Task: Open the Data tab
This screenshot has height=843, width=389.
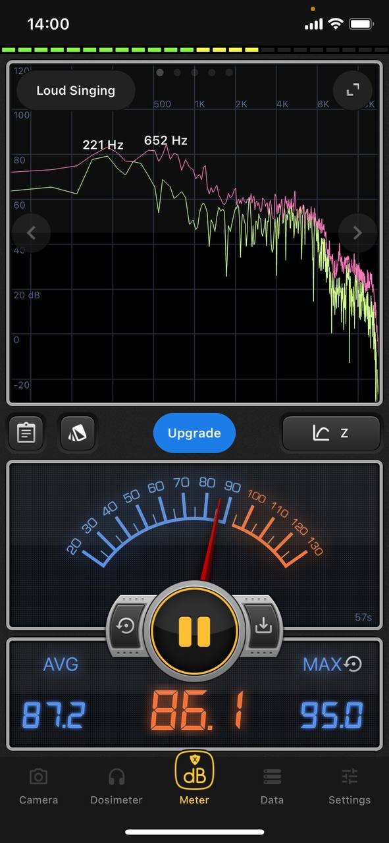Action: point(272,787)
